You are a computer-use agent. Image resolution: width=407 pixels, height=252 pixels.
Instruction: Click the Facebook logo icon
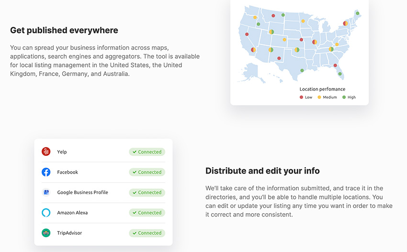[x=46, y=172]
